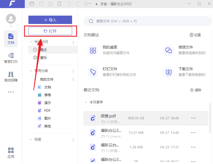The height and width of the screenshot is (164, 213).
Task: Click the save icon in top toolbar
Action: tap(41, 4)
